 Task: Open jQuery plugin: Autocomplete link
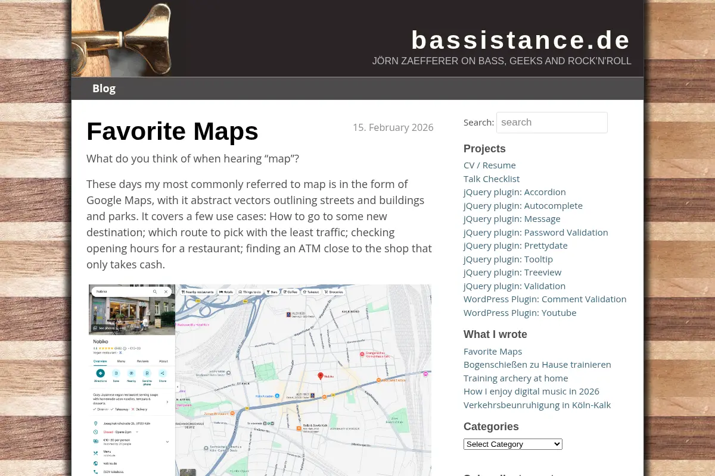(x=523, y=205)
